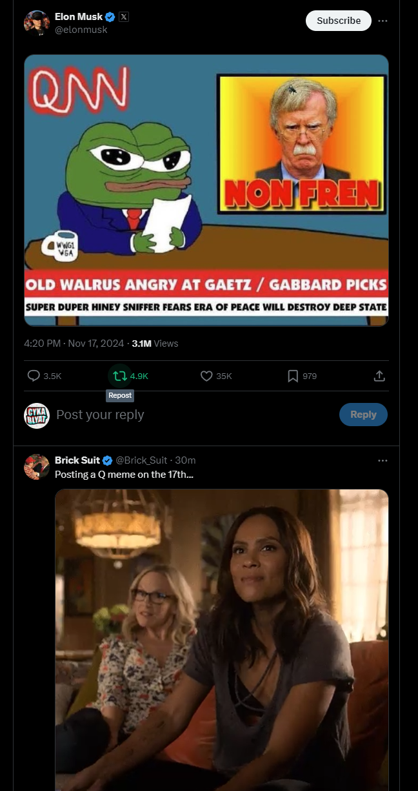Like the post with the heart icon
The image size is (418, 791).
pyautogui.click(x=206, y=376)
